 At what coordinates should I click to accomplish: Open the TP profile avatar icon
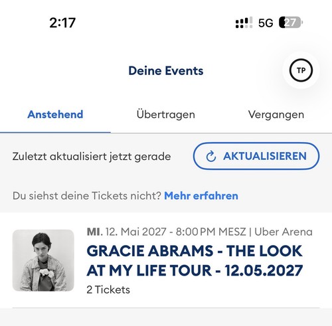pyautogui.click(x=301, y=70)
